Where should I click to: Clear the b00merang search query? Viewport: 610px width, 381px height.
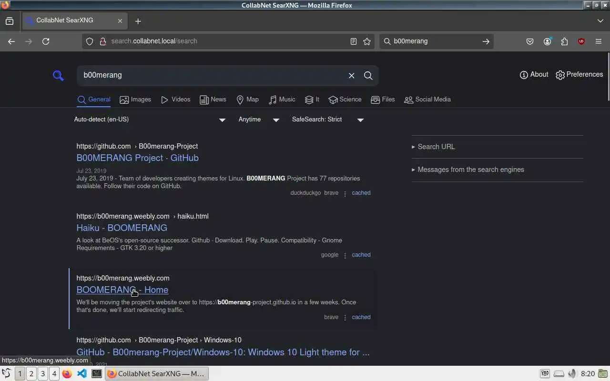point(351,76)
